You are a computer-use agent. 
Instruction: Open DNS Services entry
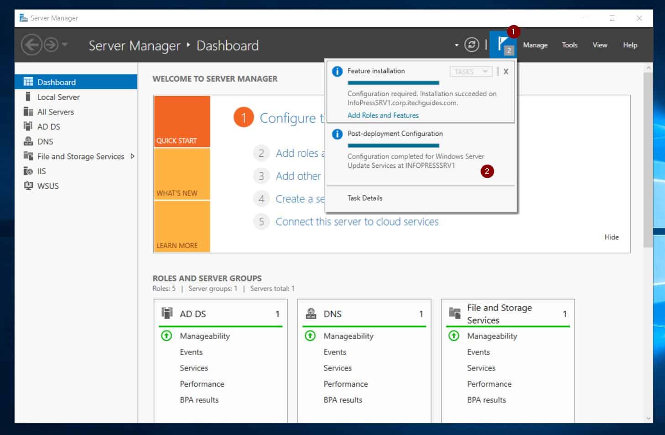tap(338, 368)
